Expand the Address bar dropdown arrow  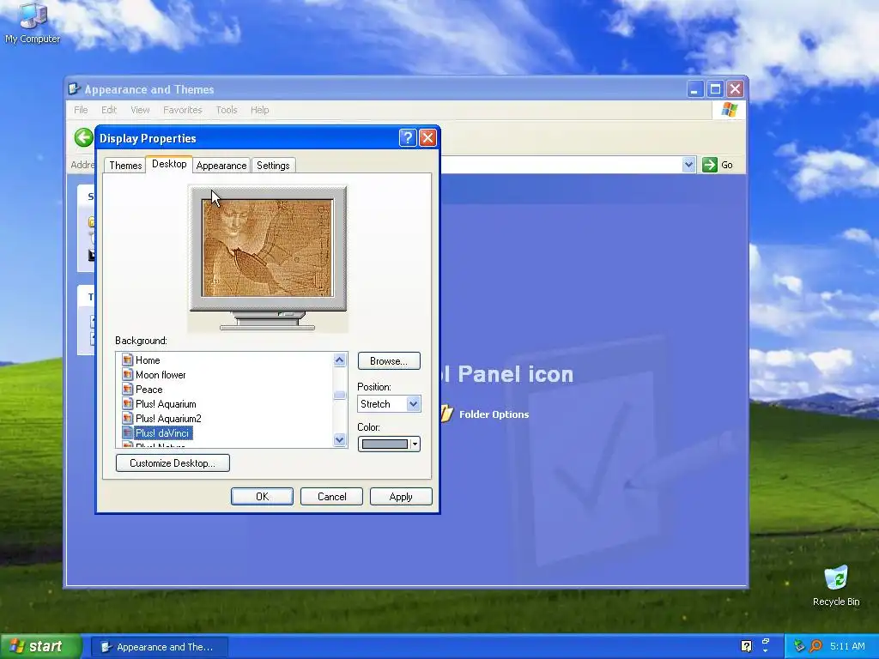pyautogui.click(x=689, y=165)
